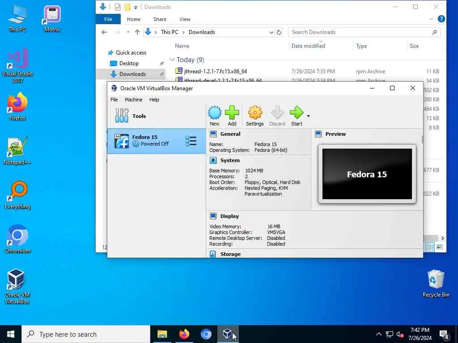Image resolution: width=458 pixels, height=343 pixels.
Task: Open Explorer help question icon
Action: [441, 19]
